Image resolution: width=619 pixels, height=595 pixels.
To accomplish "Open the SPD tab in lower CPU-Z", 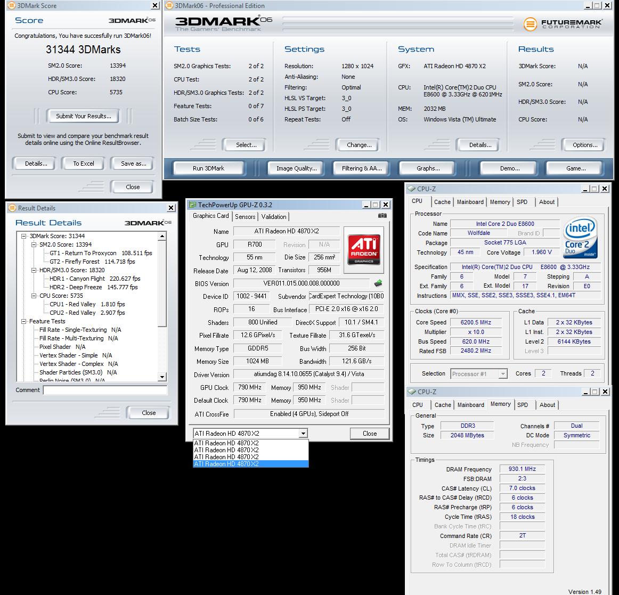I will (523, 405).
